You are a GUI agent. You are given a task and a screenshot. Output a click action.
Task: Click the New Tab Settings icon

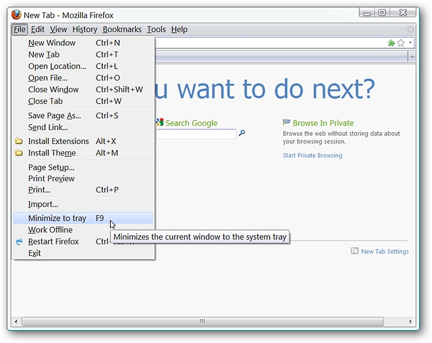[354, 251]
